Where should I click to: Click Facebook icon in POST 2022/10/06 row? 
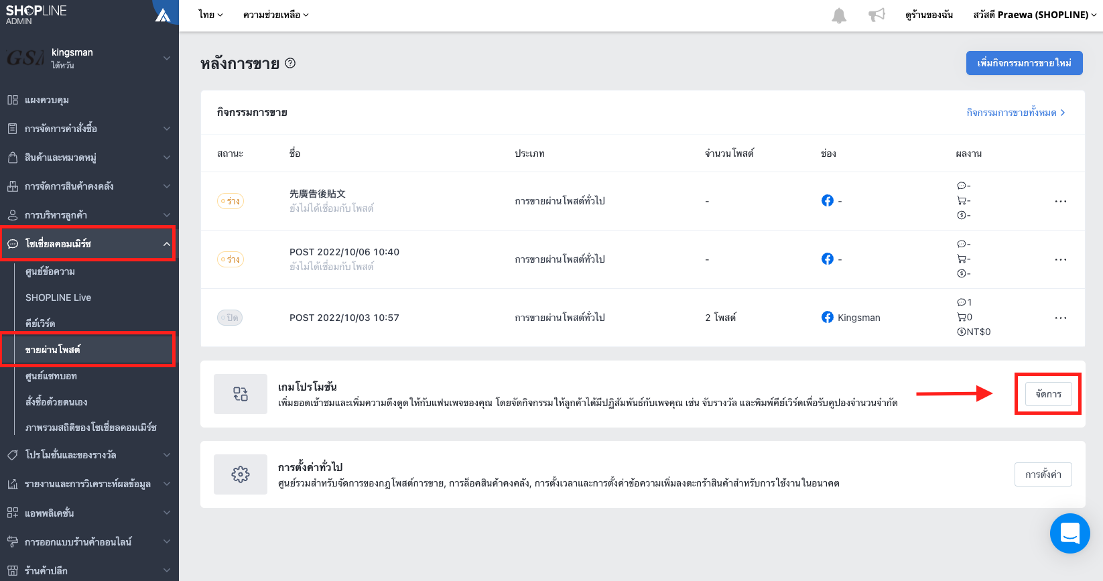(x=828, y=259)
